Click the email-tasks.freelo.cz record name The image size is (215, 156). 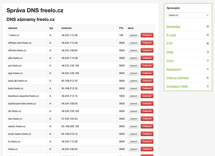19,134
